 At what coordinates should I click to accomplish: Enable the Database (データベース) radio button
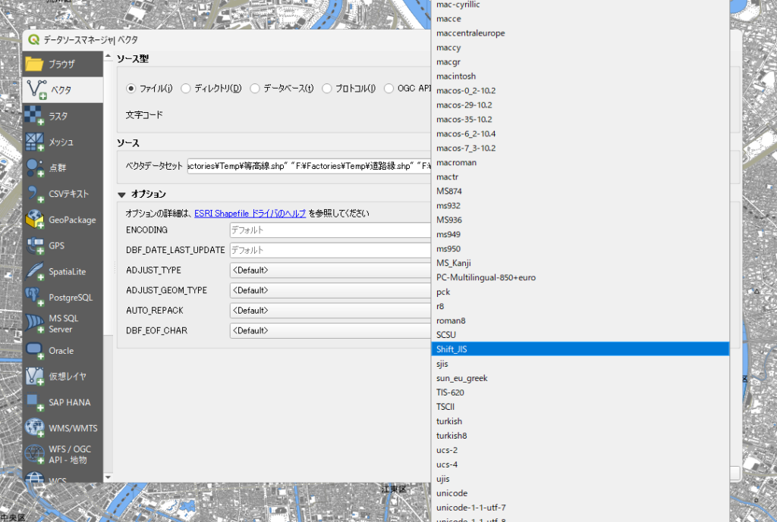click(255, 89)
